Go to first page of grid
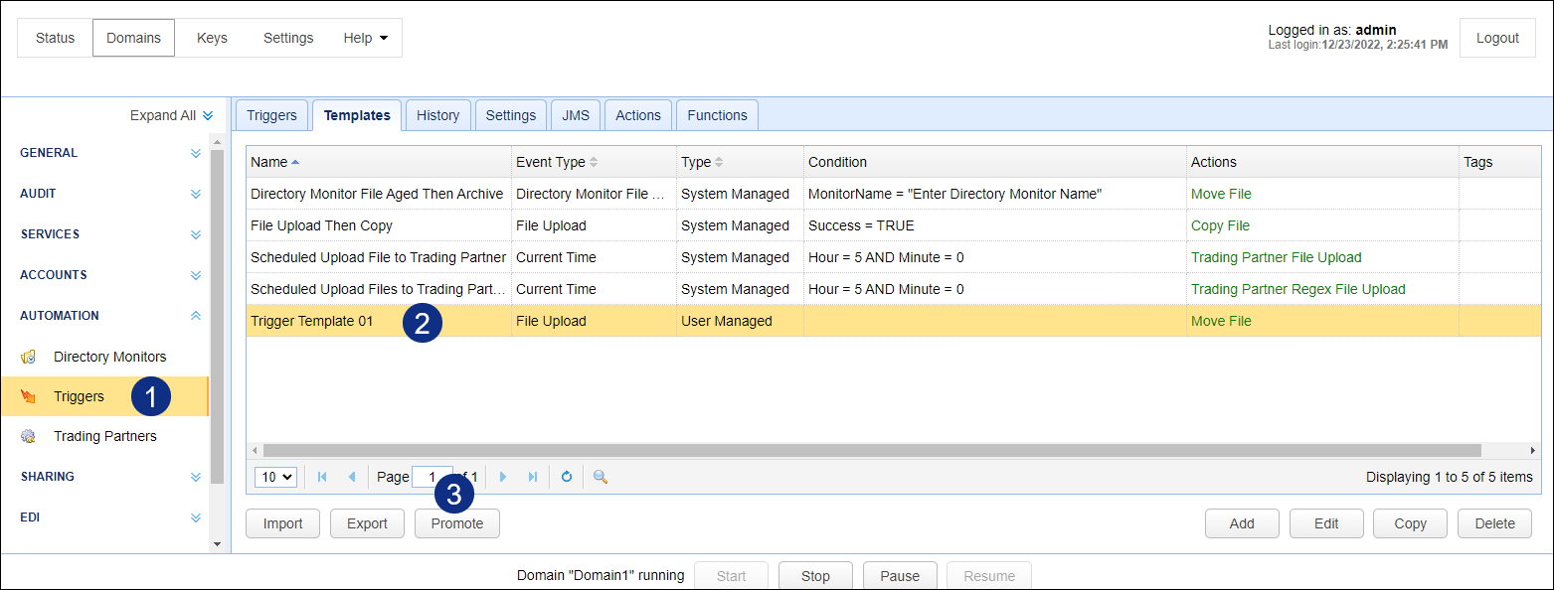1554x590 pixels. [322, 477]
